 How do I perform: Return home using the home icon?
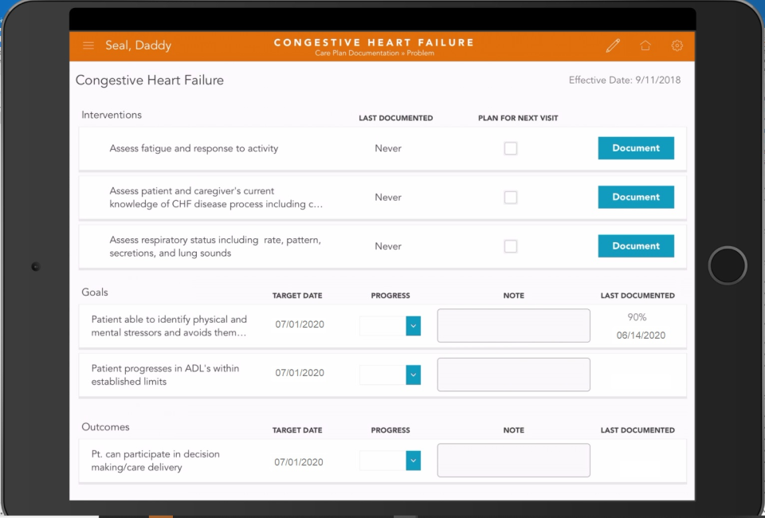pos(645,45)
